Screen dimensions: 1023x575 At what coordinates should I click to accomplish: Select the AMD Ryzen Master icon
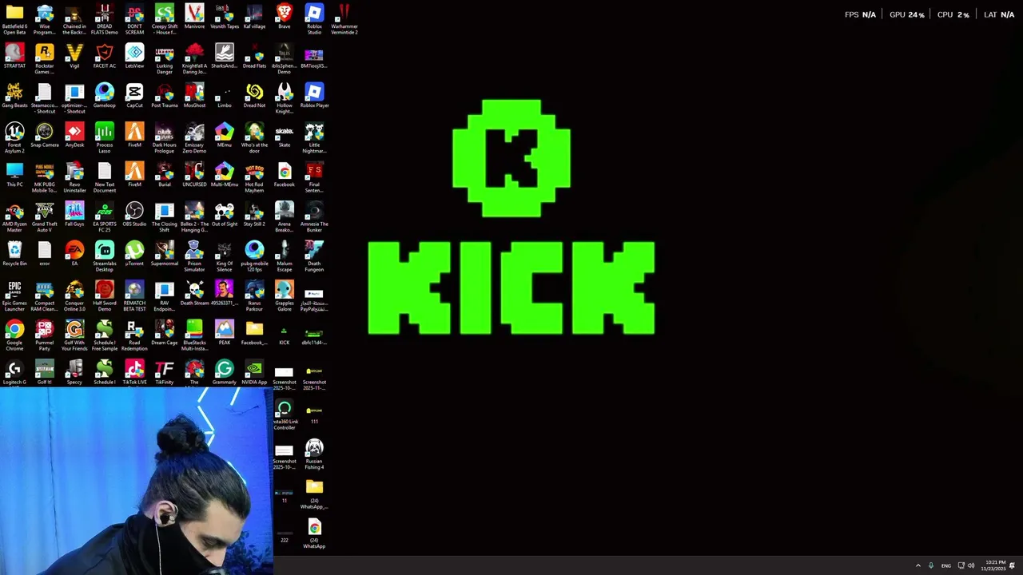14,216
